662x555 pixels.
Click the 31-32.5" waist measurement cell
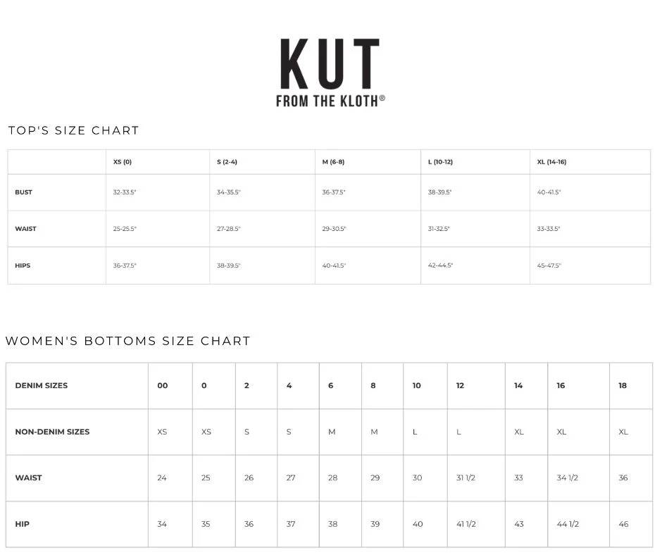click(x=439, y=229)
